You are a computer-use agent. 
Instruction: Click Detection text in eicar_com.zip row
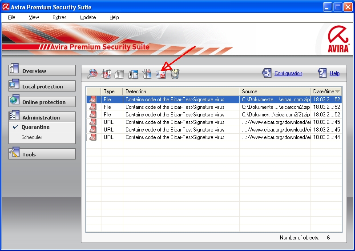pyautogui.click(x=175, y=100)
